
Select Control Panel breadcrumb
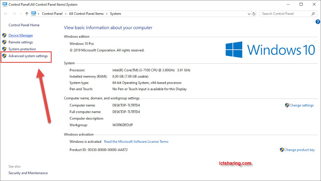(52, 14)
